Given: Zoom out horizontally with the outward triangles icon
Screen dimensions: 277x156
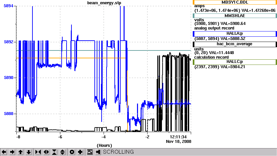Looking at the screenshot, I should [x=46, y=152].
